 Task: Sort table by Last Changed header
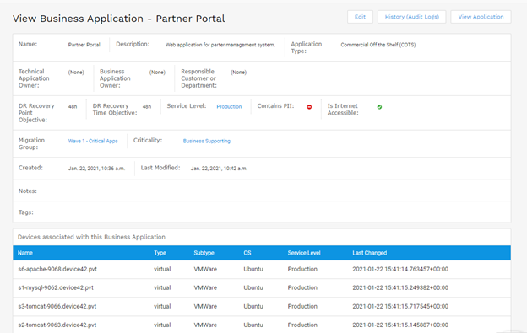pos(370,253)
